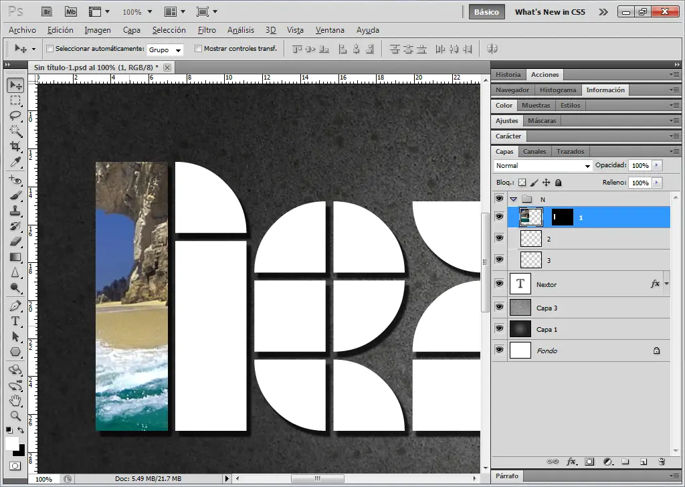The width and height of the screenshot is (685, 487).
Task: Click the foreground color swatch
Action: coord(11,444)
